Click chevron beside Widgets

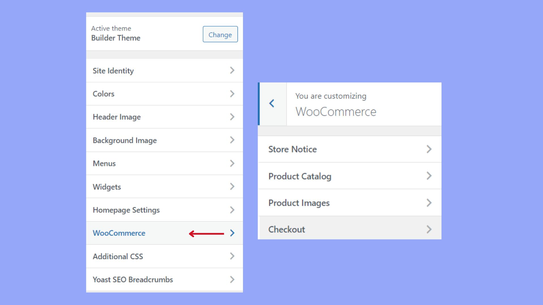(x=232, y=187)
